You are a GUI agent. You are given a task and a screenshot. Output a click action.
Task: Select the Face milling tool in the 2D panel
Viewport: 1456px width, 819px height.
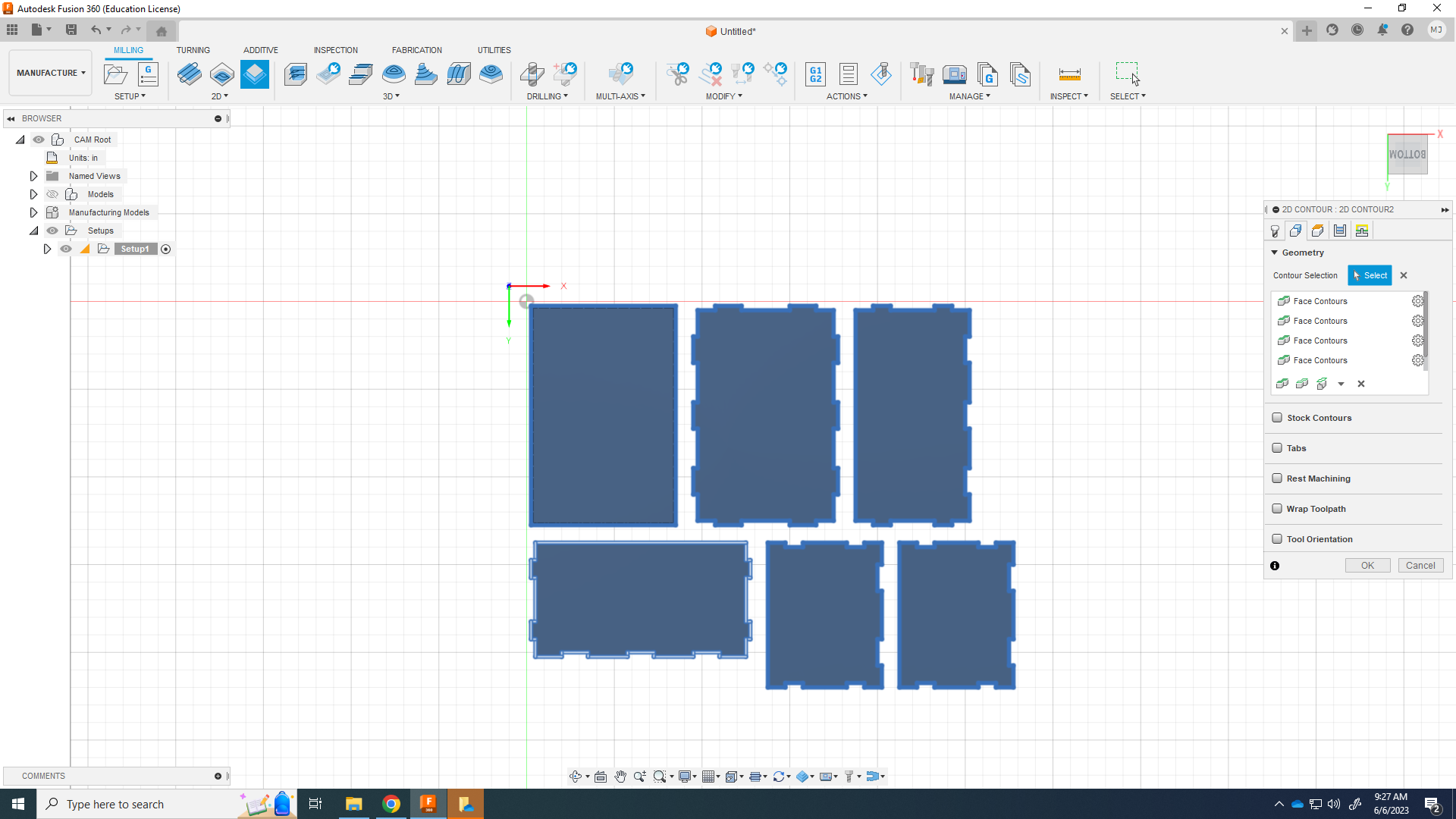point(190,74)
